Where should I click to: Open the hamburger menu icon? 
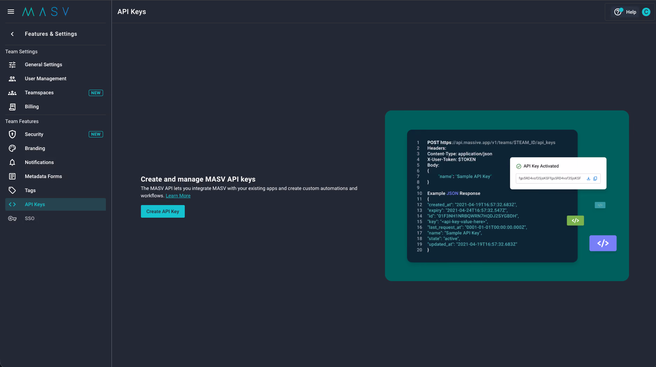coord(11,12)
